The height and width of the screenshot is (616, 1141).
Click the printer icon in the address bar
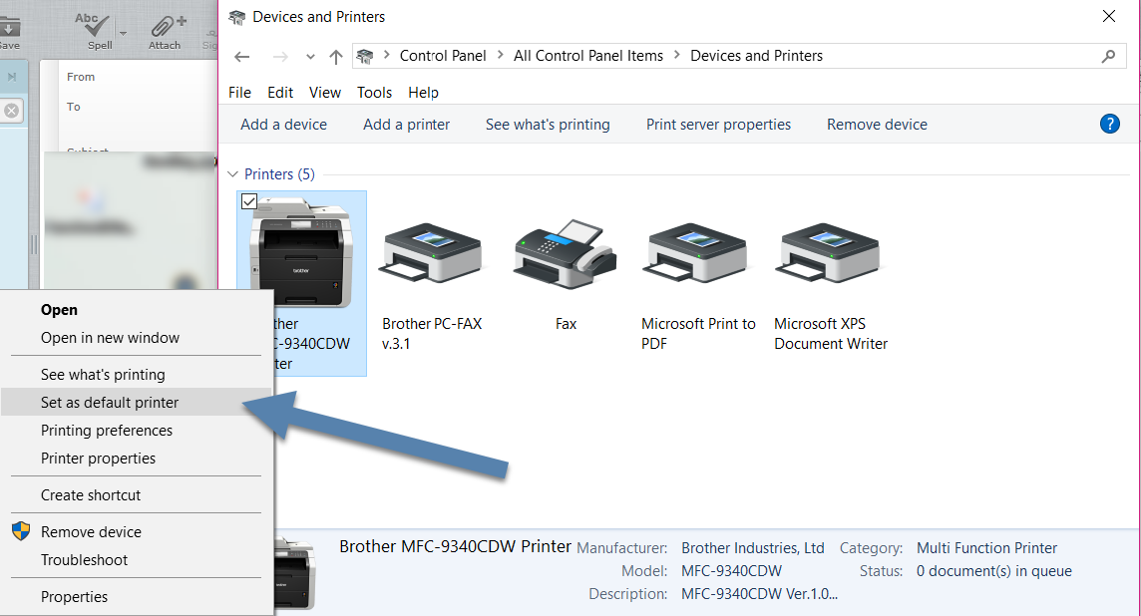pos(365,56)
